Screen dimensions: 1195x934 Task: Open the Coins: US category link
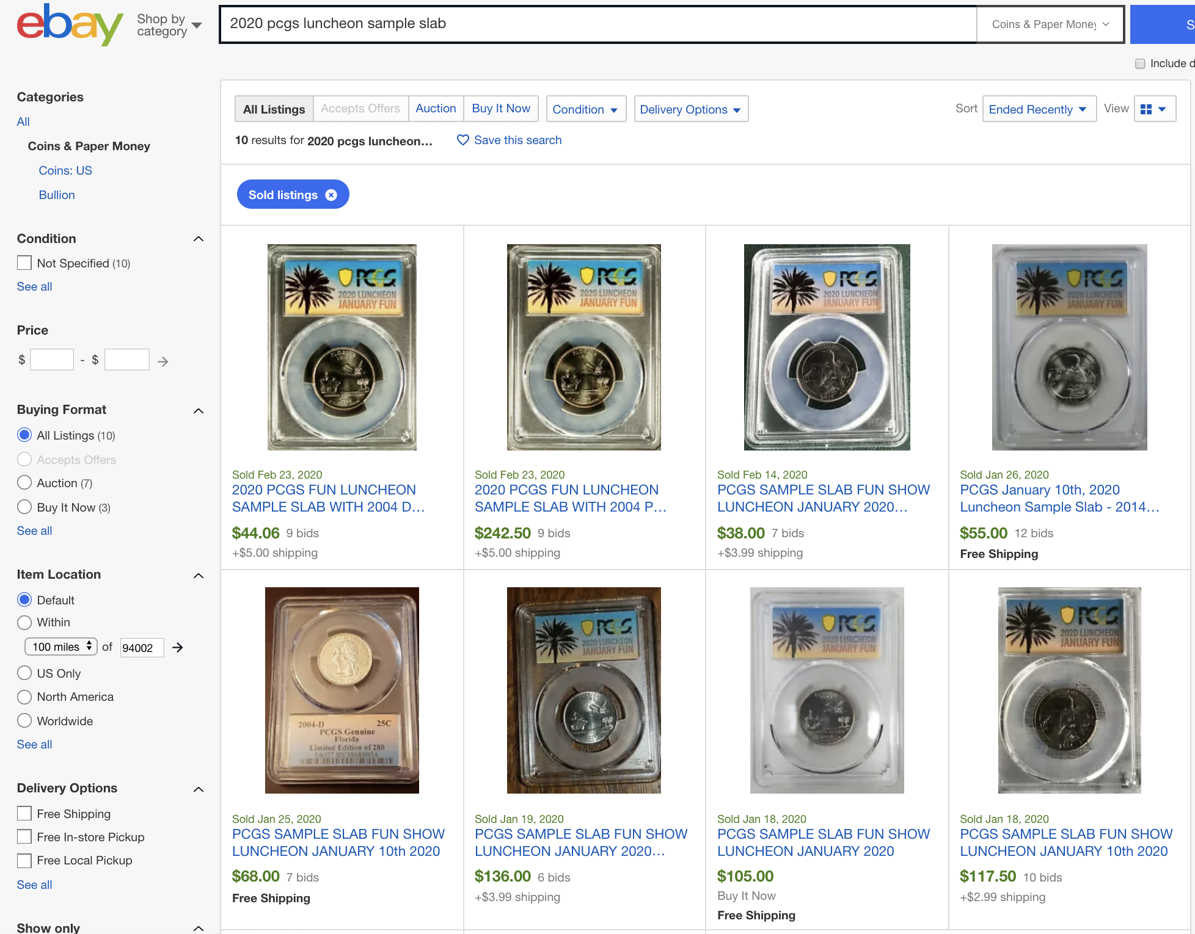[x=65, y=170]
